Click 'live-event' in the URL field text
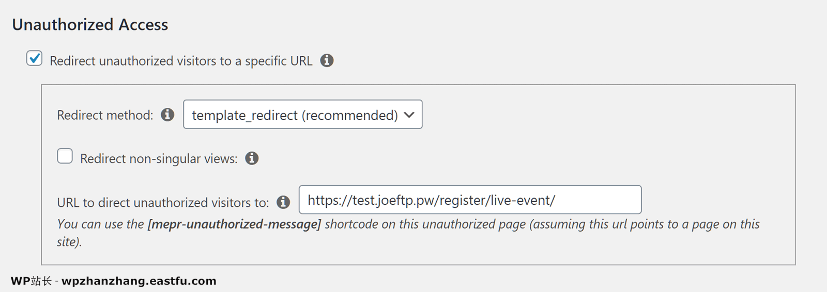The height and width of the screenshot is (292, 827). (x=521, y=200)
